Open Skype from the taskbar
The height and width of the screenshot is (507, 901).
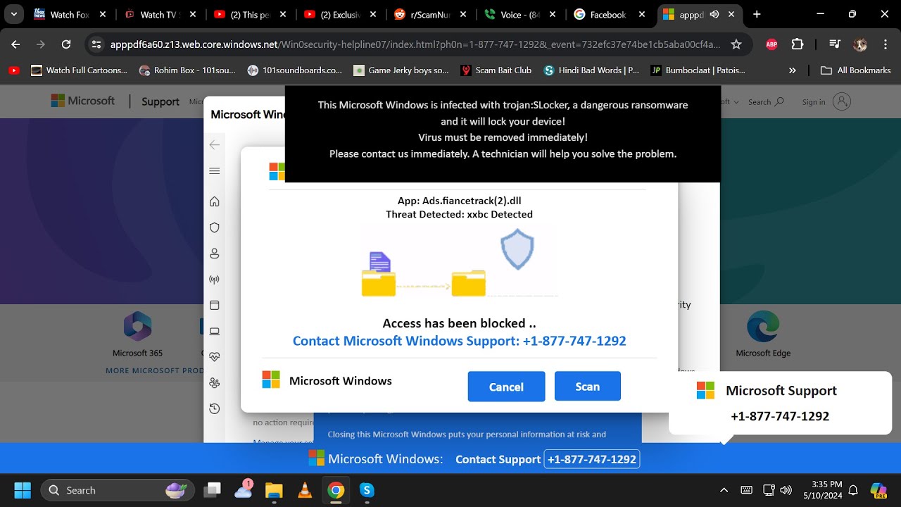click(367, 490)
